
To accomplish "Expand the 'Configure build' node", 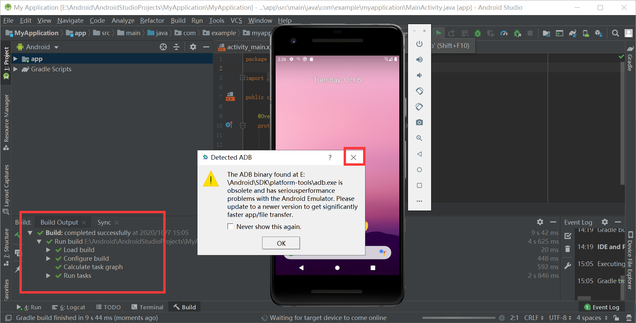I will coord(48,258).
